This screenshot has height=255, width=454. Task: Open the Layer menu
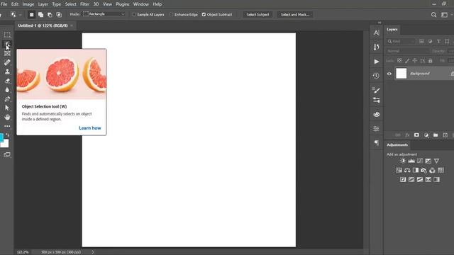click(x=43, y=4)
